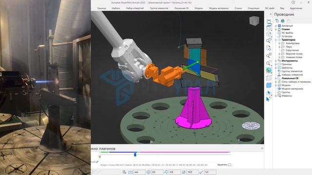Click the magnifier with circular arrow icon

[269, 41]
